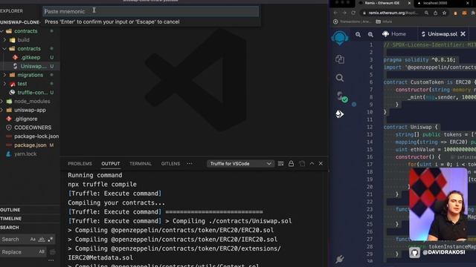This screenshot has height=267, width=476.
Task: Switch to the PROBLEMS panel tab
Action: pyautogui.click(x=80, y=164)
